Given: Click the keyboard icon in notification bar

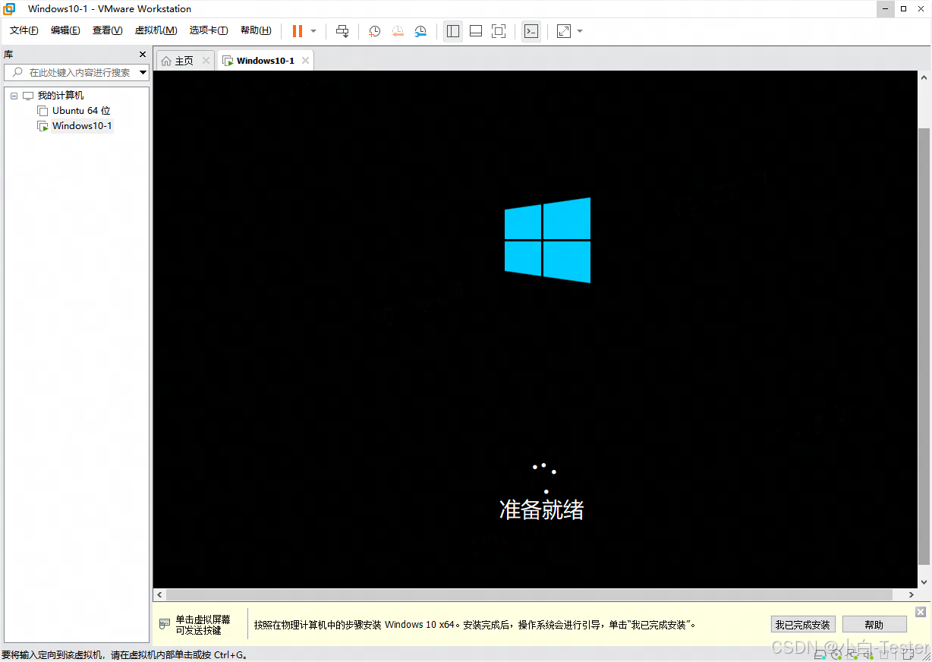Looking at the screenshot, I should coord(165,624).
